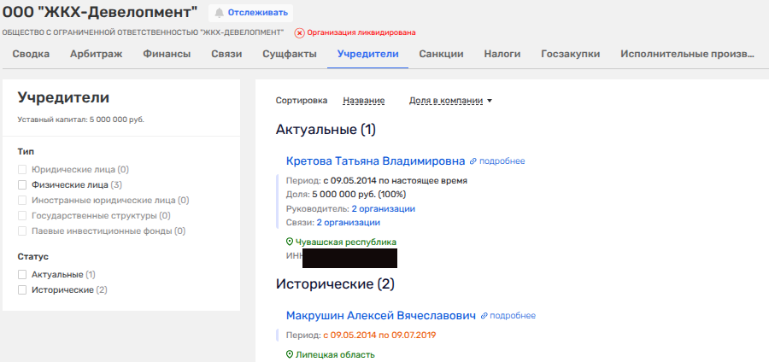Click the red liquidated organization status icon
The height and width of the screenshot is (362, 769).
coord(299,32)
